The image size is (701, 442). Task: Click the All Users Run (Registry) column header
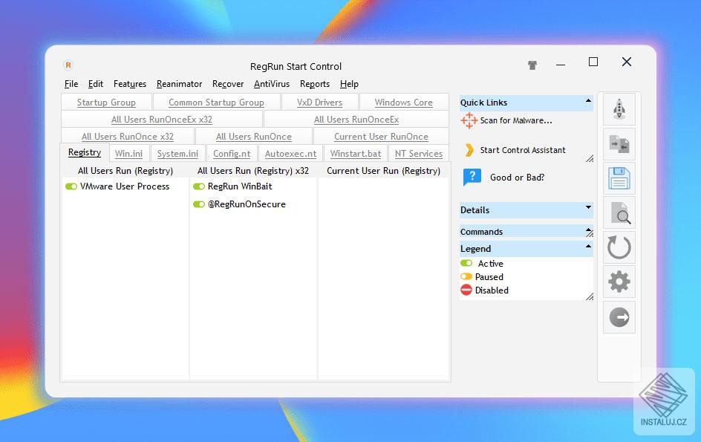click(125, 171)
